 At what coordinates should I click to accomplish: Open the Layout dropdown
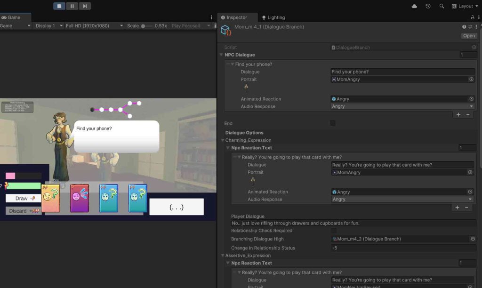click(x=465, y=6)
